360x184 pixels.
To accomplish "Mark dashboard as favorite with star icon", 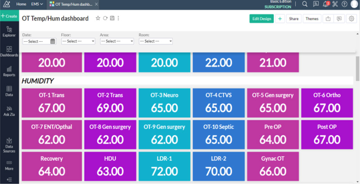I will (98, 18).
